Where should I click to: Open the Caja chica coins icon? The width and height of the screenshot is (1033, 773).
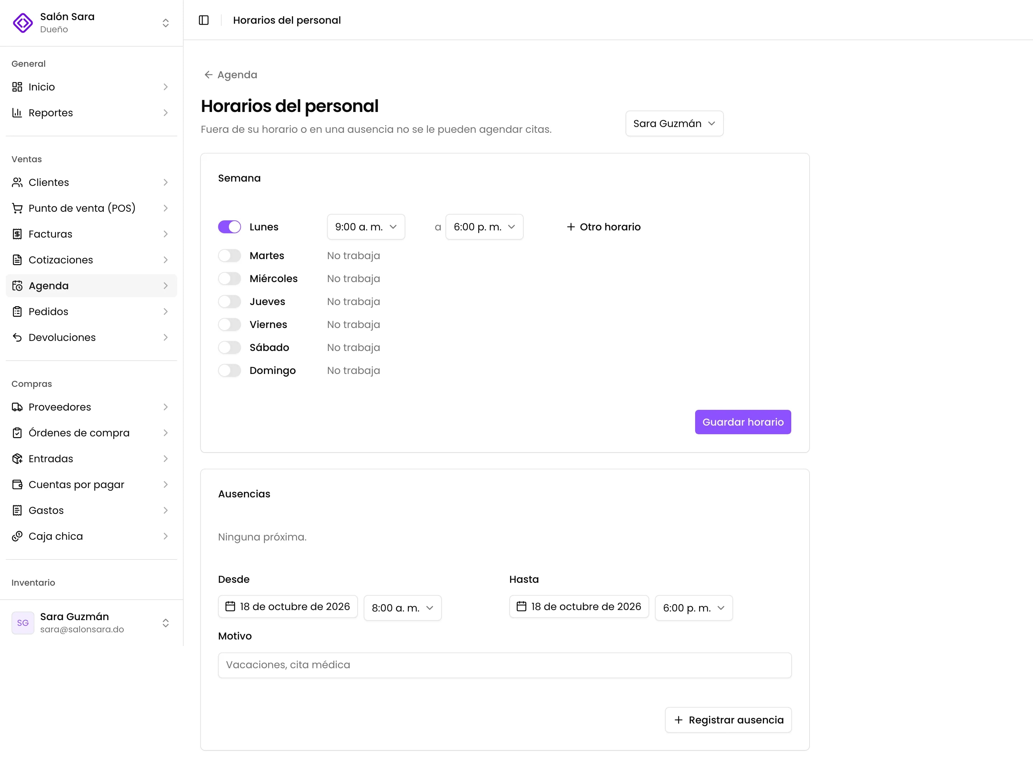(17, 536)
